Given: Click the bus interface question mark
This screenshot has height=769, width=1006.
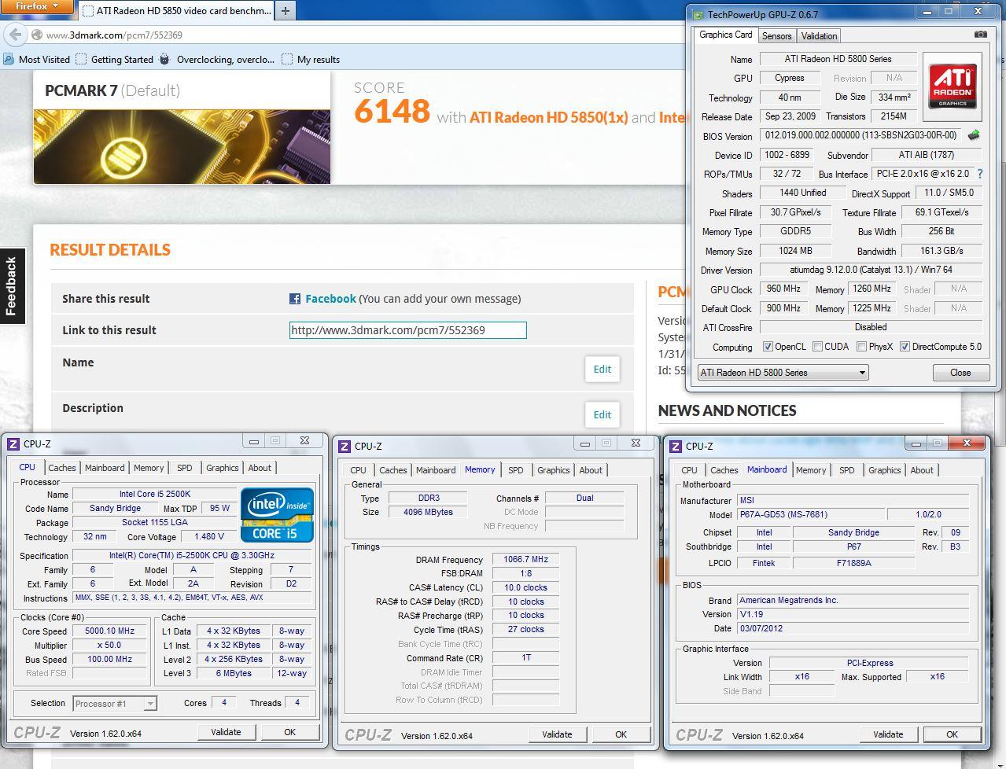Looking at the screenshot, I should pyautogui.click(x=979, y=174).
